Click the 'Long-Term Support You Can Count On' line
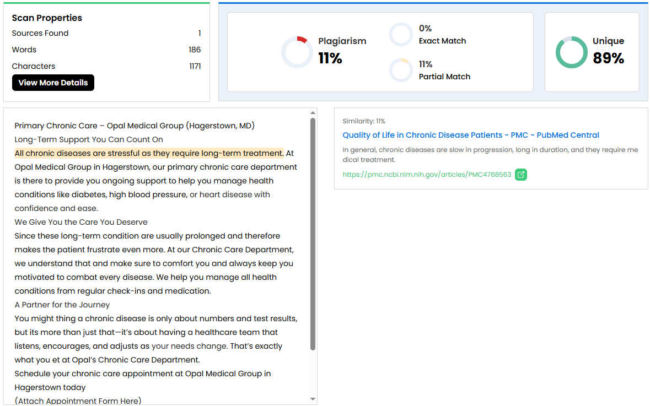The height and width of the screenshot is (406, 650). 89,139
